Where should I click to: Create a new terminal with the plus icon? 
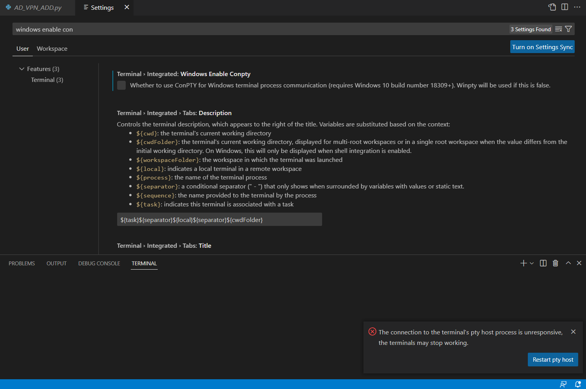point(523,263)
